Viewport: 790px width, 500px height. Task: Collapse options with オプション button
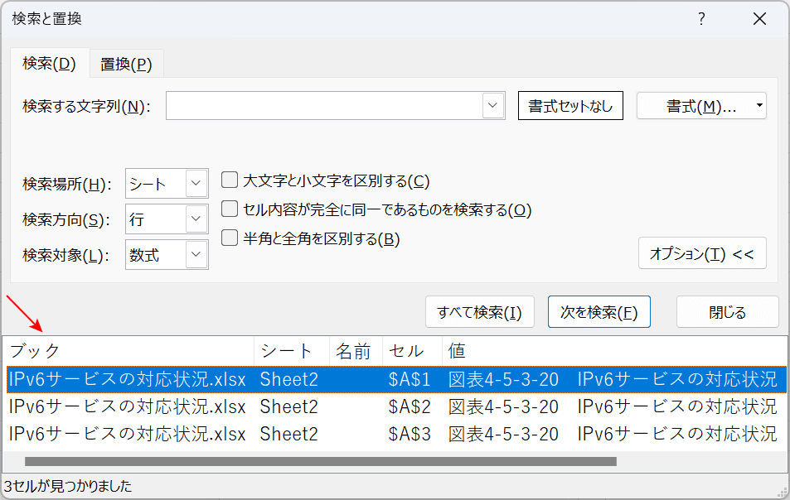(701, 253)
